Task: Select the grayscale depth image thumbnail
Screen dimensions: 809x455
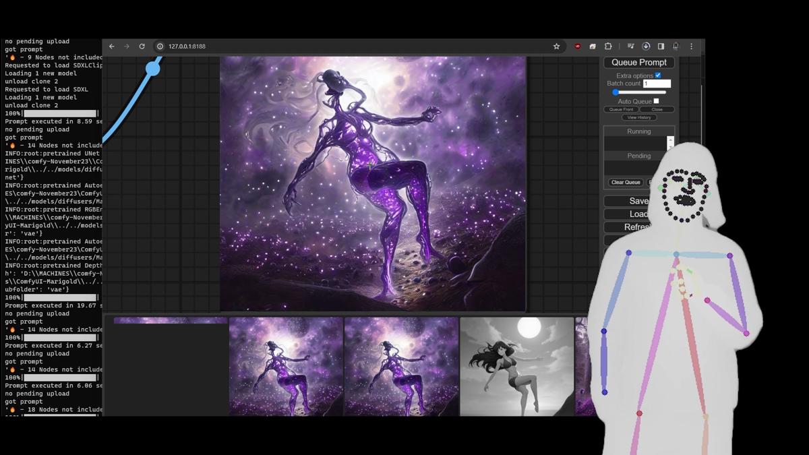Action: point(516,366)
